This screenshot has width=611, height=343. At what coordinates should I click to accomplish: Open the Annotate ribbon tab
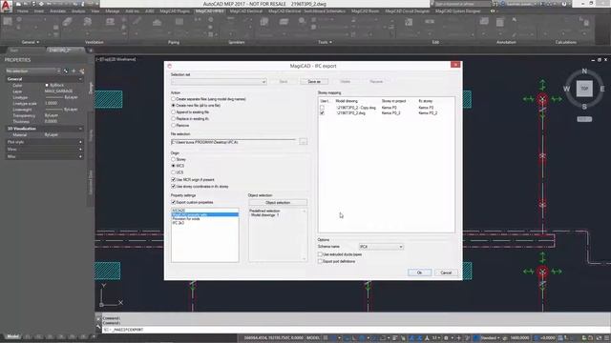57,11
